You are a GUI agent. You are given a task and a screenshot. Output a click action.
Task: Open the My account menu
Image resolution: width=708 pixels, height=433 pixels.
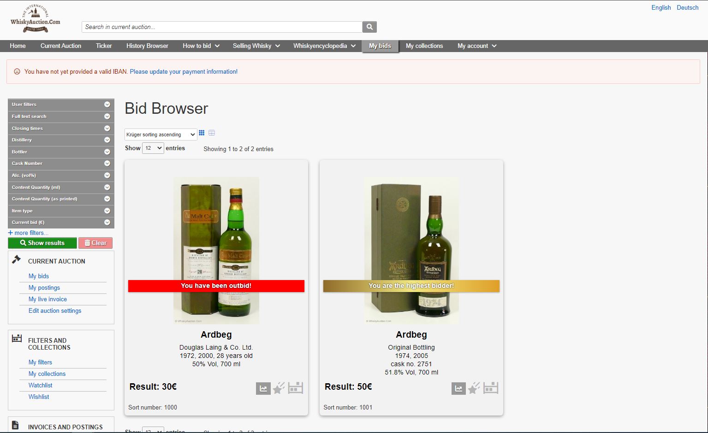[x=476, y=46]
